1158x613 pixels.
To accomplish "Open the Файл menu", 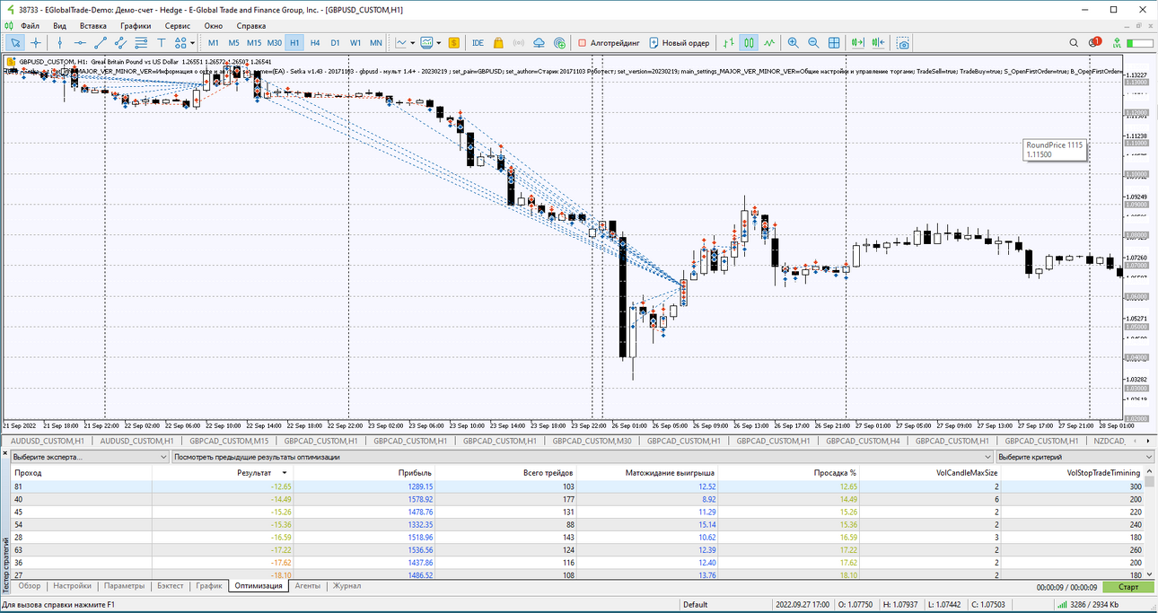I will click(x=30, y=26).
